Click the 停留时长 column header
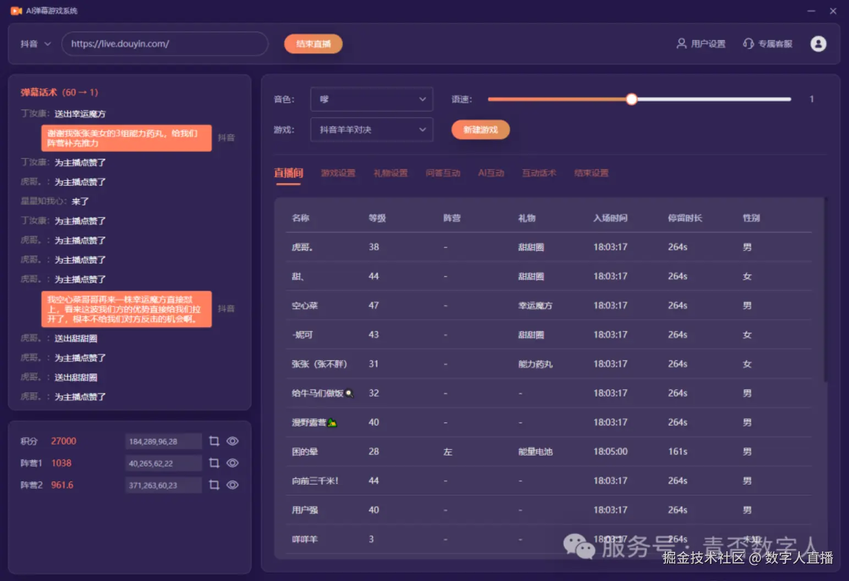The height and width of the screenshot is (581, 849). [685, 218]
